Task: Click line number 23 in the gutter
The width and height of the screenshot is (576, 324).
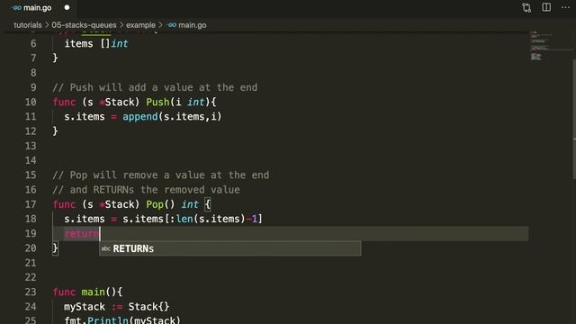Action: coord(31,292)
